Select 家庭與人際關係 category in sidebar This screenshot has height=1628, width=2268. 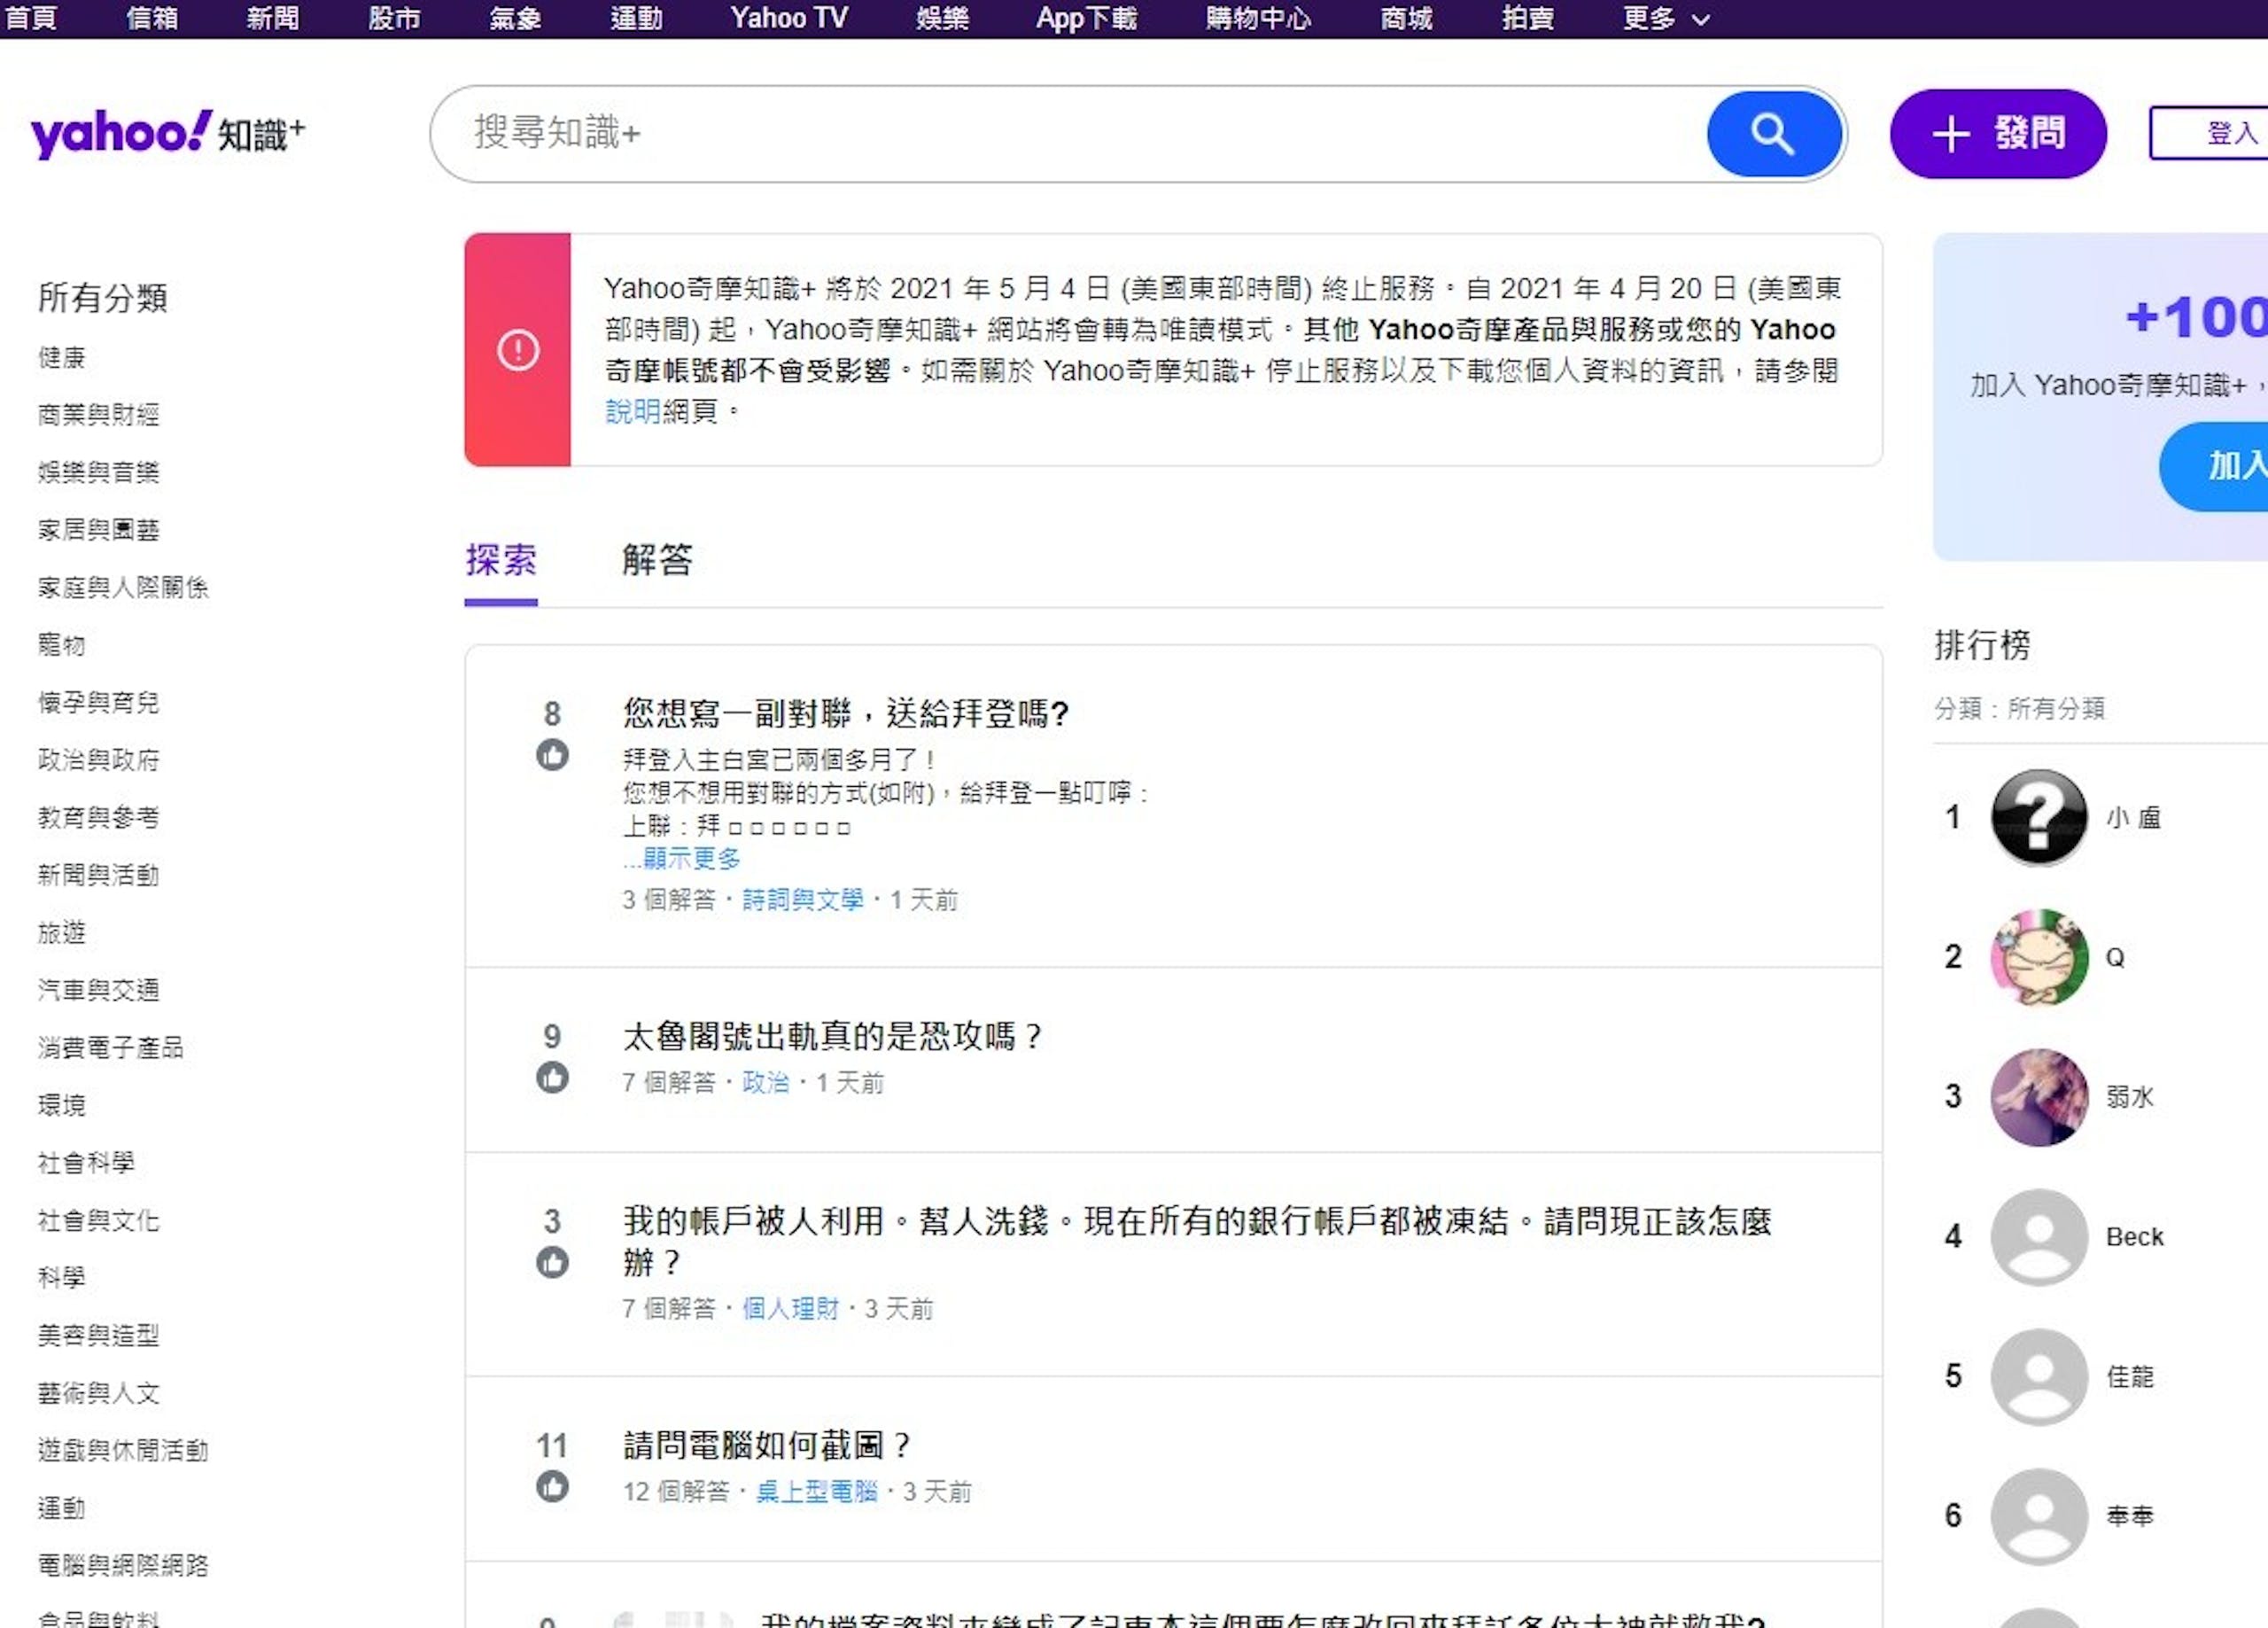(x=123, y=588)
